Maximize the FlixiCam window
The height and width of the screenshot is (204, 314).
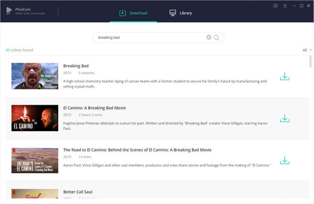[x=301, y=6]
